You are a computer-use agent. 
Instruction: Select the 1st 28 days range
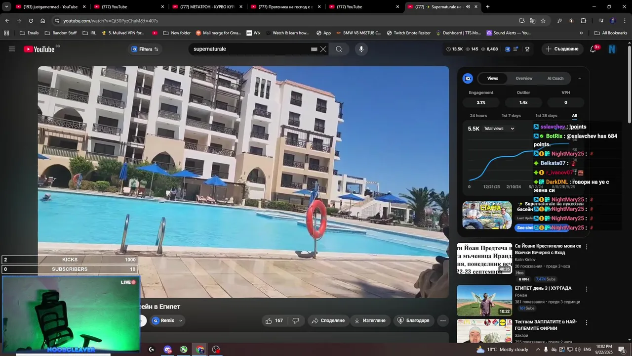[x=546, y=116]
